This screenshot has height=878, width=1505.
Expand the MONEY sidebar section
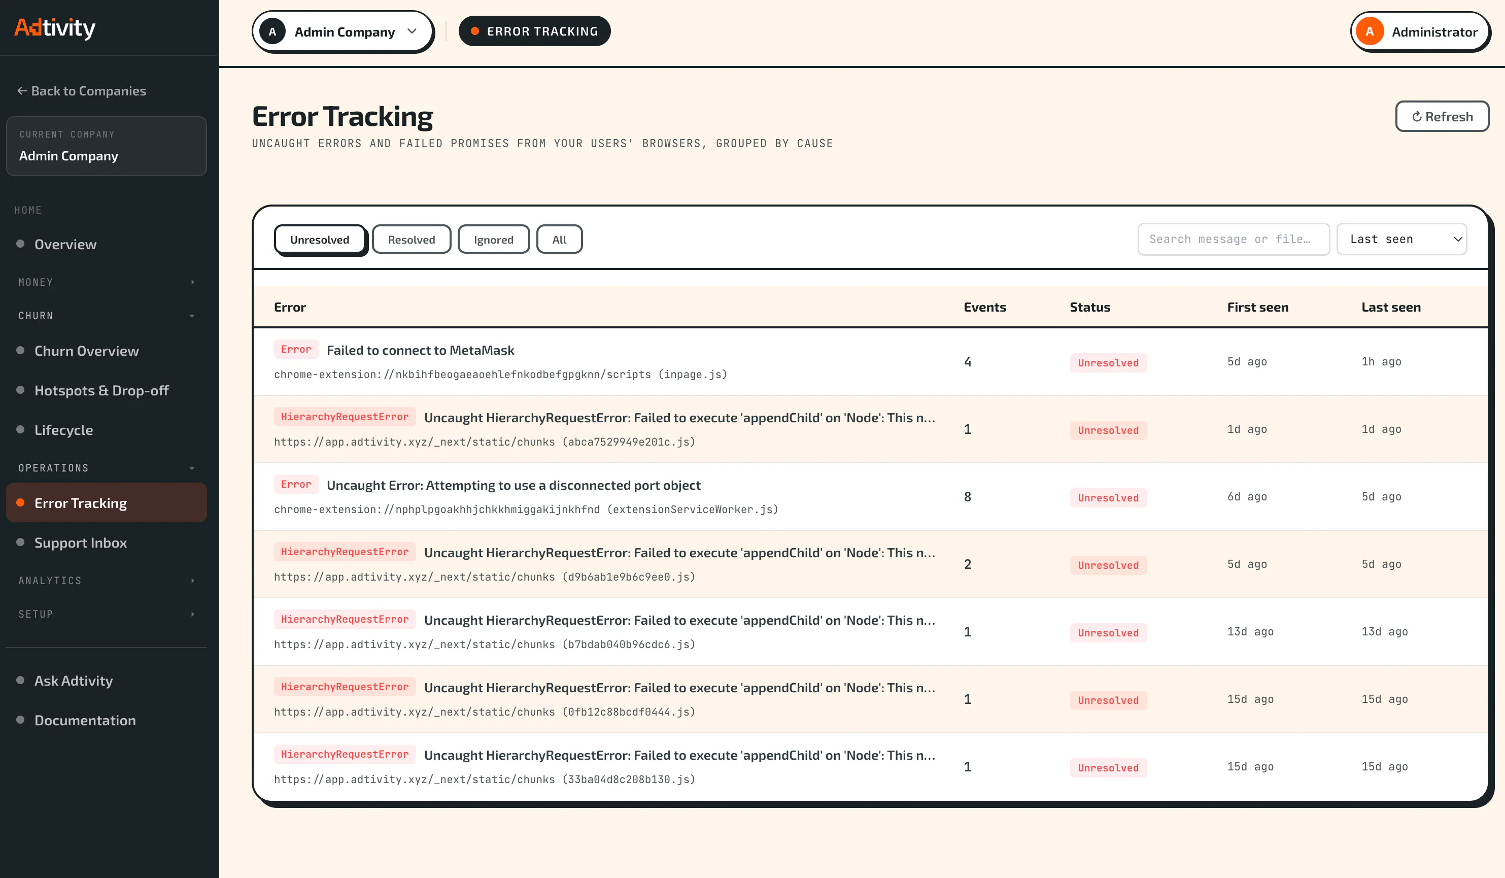[x=107, y=282]
